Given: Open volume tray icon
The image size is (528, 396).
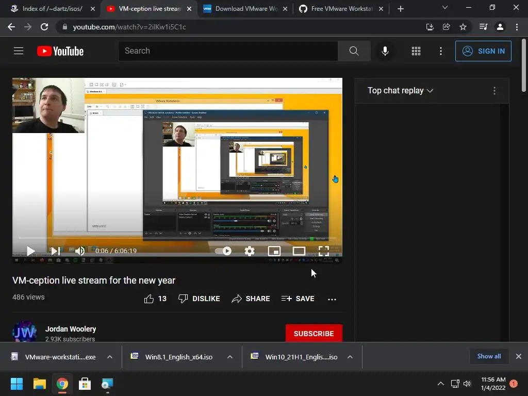Looking at the screenshot, I should click(x=467, y=384).
